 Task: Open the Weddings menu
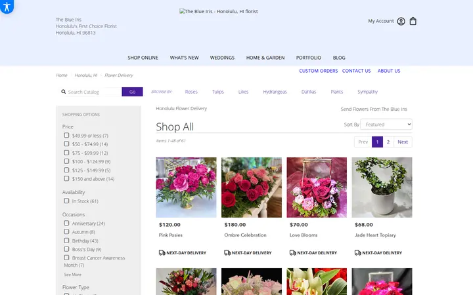[x=222, y=58]
